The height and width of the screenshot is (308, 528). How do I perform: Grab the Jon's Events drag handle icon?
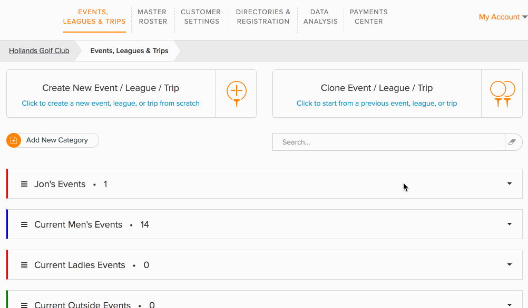click(24, 184)
